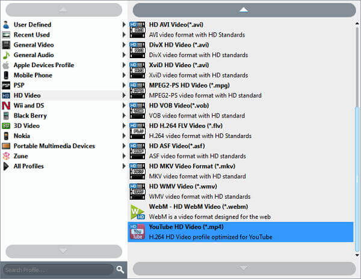This screenshot has height=279, width=361.
Task: Click the format list scroll-down button
Action: tap(244, 268)
